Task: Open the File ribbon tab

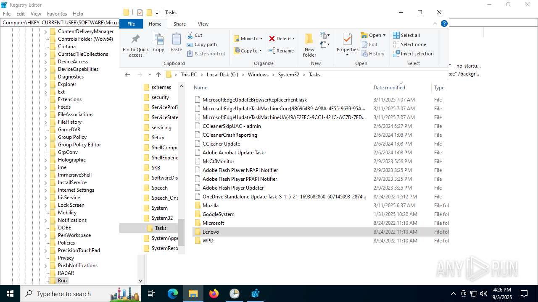Action: [x=131, y=24]
